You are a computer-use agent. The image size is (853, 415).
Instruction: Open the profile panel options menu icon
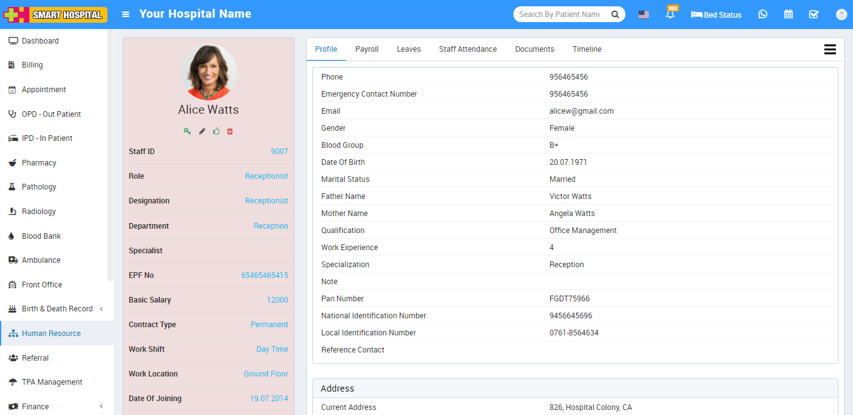point(830,50)
